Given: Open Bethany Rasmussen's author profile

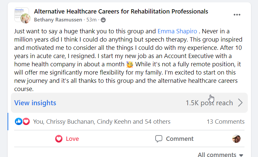Looking at the screenshot, I should pos(58,20).
